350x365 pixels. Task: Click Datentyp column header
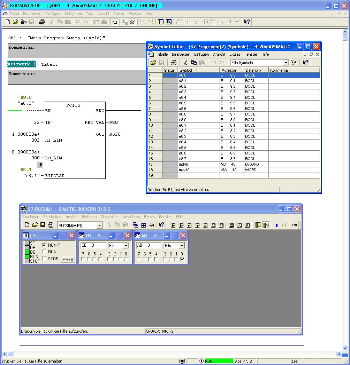tap(256, 70)
